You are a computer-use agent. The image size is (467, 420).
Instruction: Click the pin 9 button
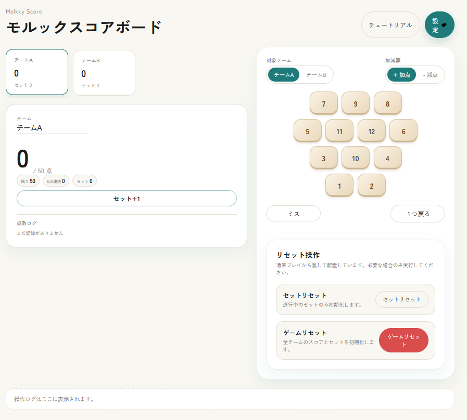coord(356,103)
